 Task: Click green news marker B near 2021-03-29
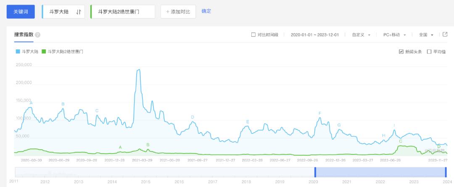148,145
